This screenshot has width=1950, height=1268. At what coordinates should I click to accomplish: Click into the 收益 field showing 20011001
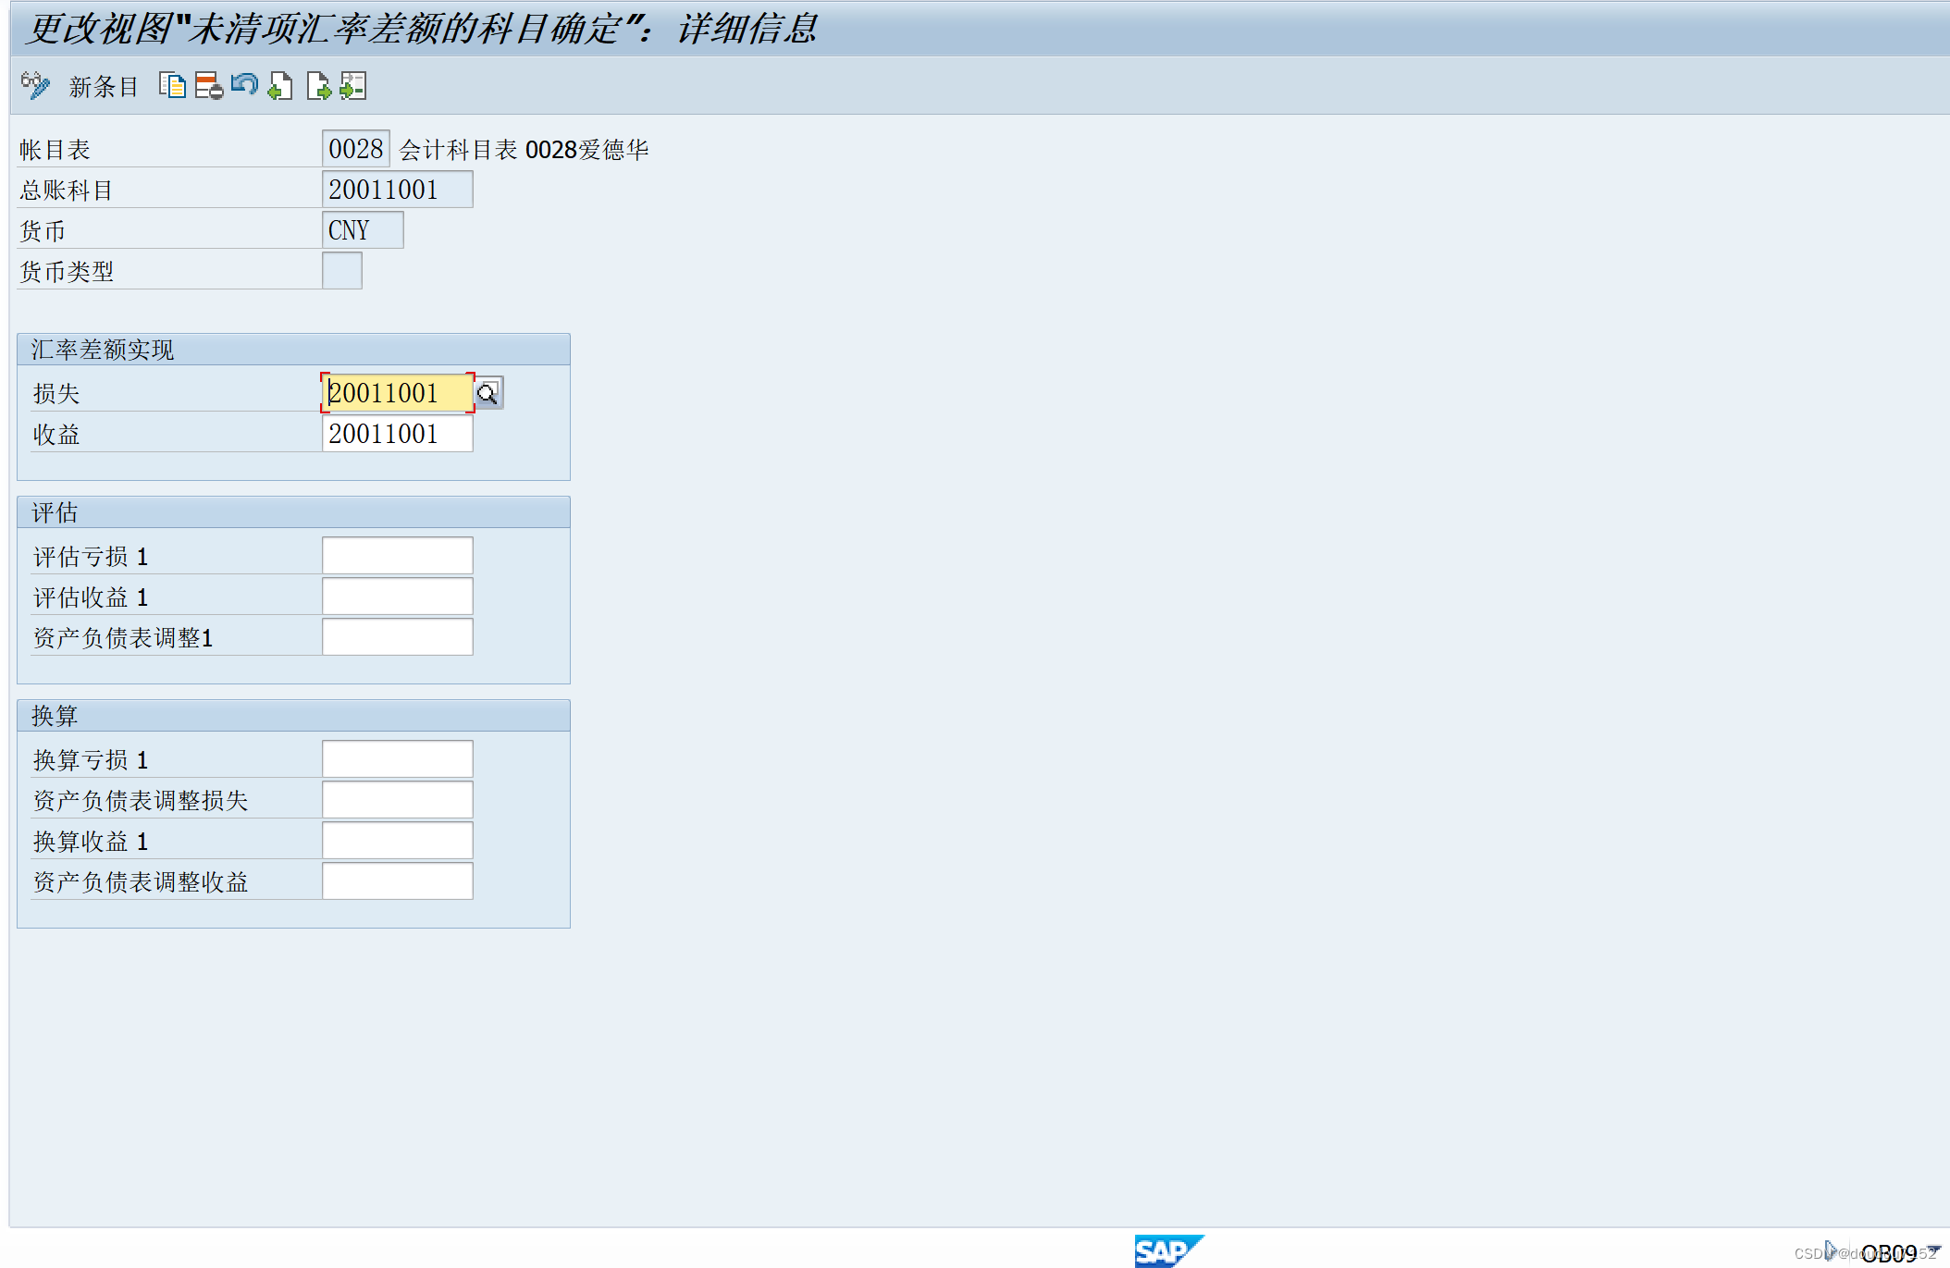coord(396,433)
